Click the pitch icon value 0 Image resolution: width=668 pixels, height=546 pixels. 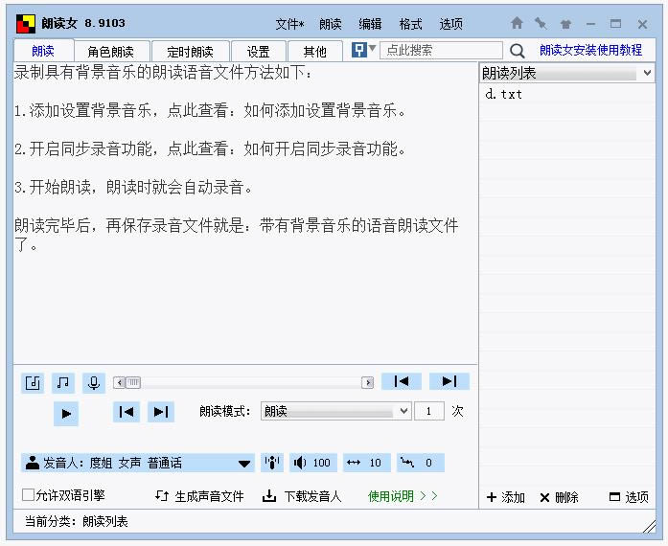pyautogui.click(x=421, y=463)
